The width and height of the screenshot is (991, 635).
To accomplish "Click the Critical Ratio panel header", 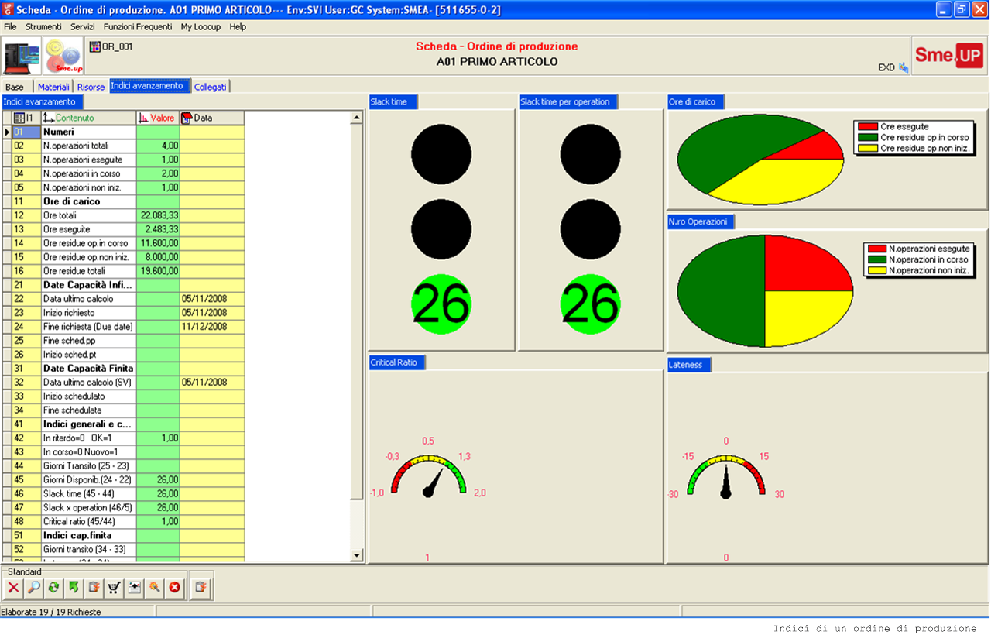I will pos(397,362).
